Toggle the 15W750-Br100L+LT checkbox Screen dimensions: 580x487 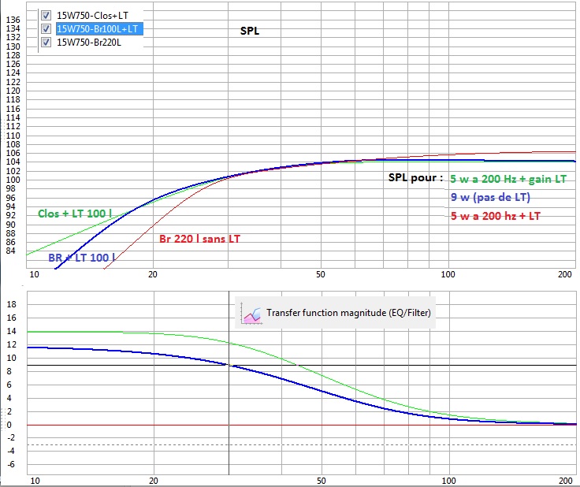46,28
